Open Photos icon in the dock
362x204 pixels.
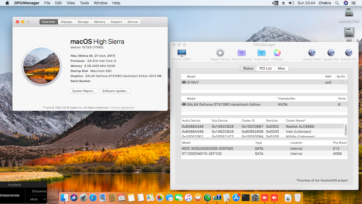[x=160, y=198]
